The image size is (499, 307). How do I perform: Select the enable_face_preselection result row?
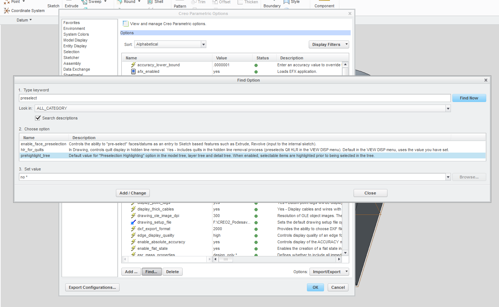click(252, 144)
